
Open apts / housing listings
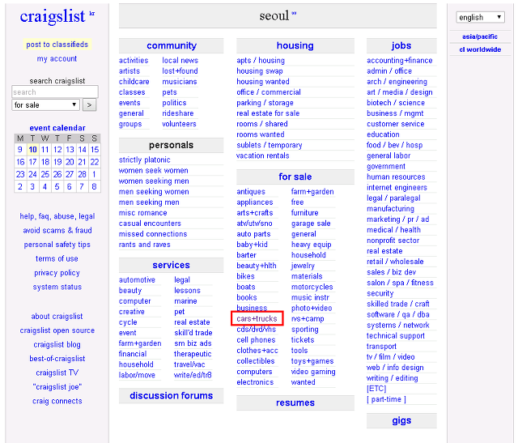(x=261, y=61)
